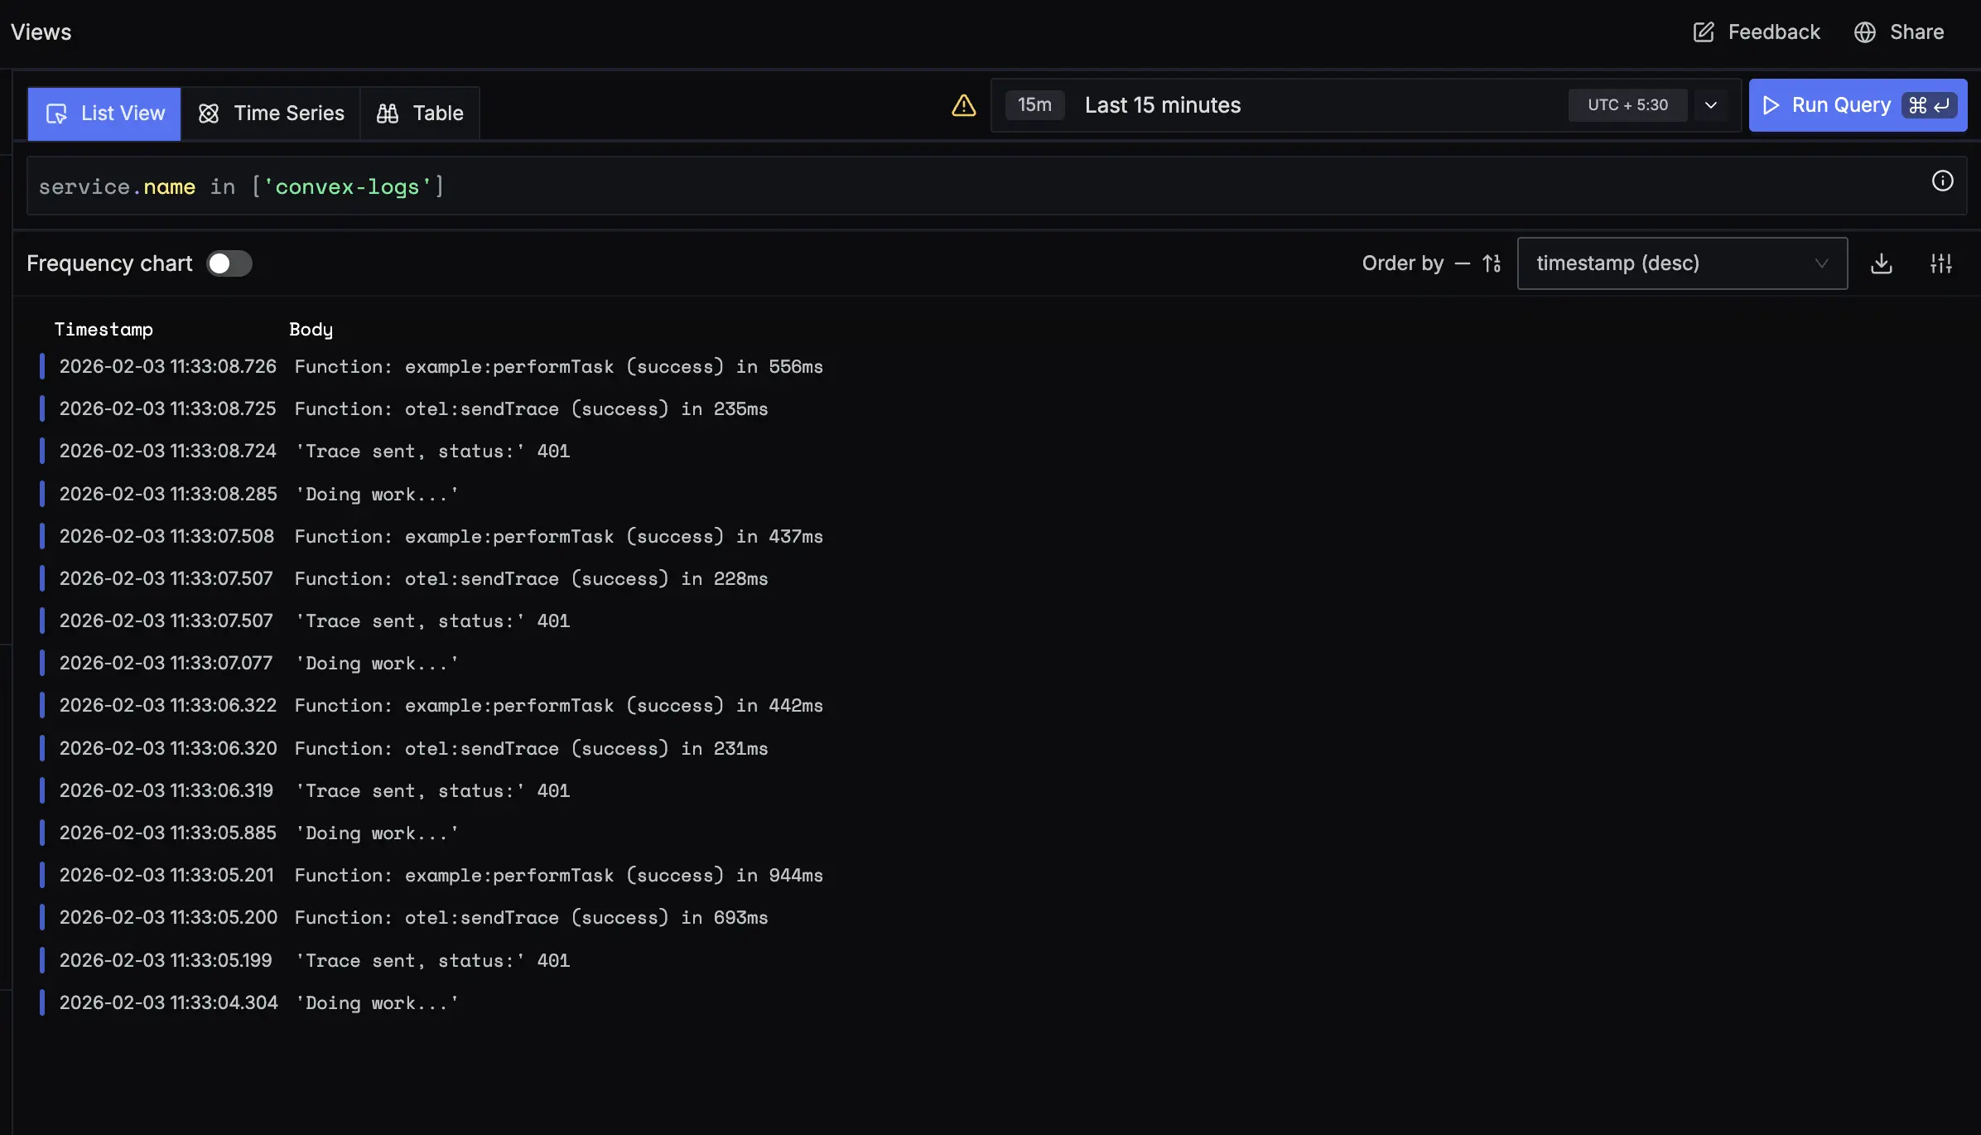This screenshot has width=1981, height=1135.
Task: Click the yellow warning triangle icon
Action: click(963, 105)
